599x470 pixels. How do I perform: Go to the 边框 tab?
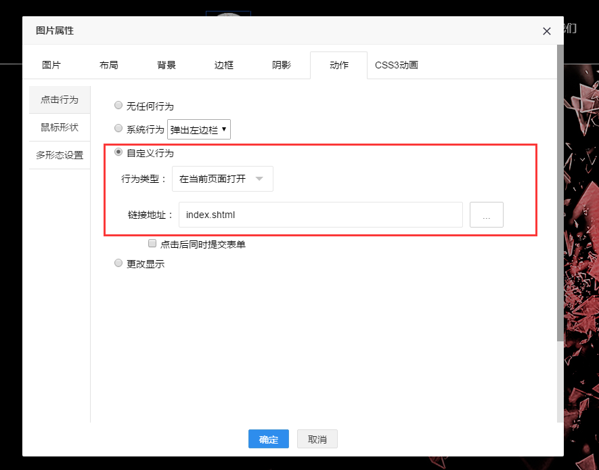(224, 65)
